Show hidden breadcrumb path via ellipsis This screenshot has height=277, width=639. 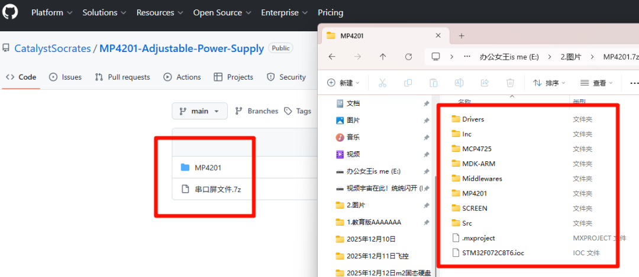click(x=467, y=57)
